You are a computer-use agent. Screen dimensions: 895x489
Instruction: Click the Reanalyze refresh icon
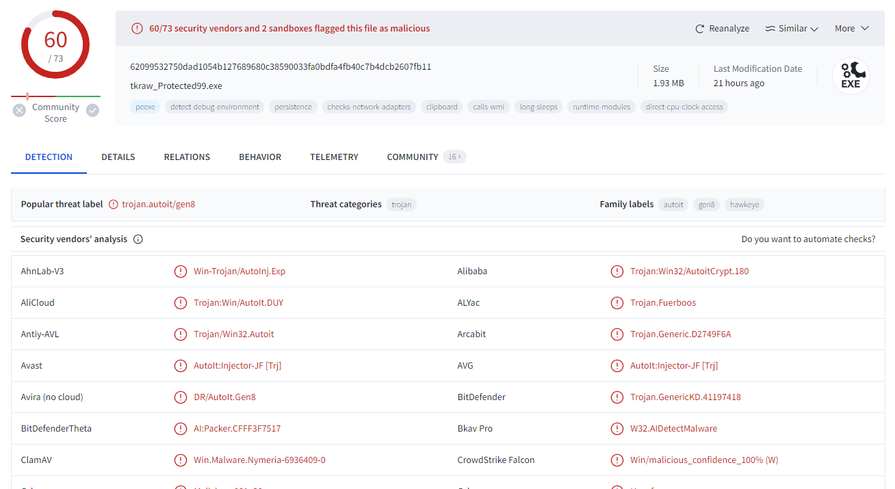(699, 29)
